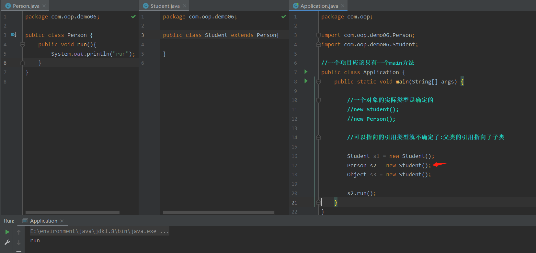The height and width of the screenshot is (253, 536).
Task: Click the wrench settings icon in Run panel
Action: point(7,242)
